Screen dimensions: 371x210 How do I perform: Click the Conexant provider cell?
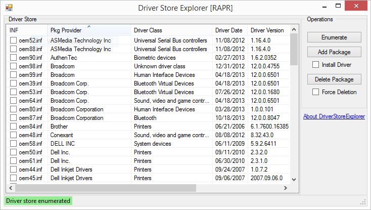[x=62, y=135]
